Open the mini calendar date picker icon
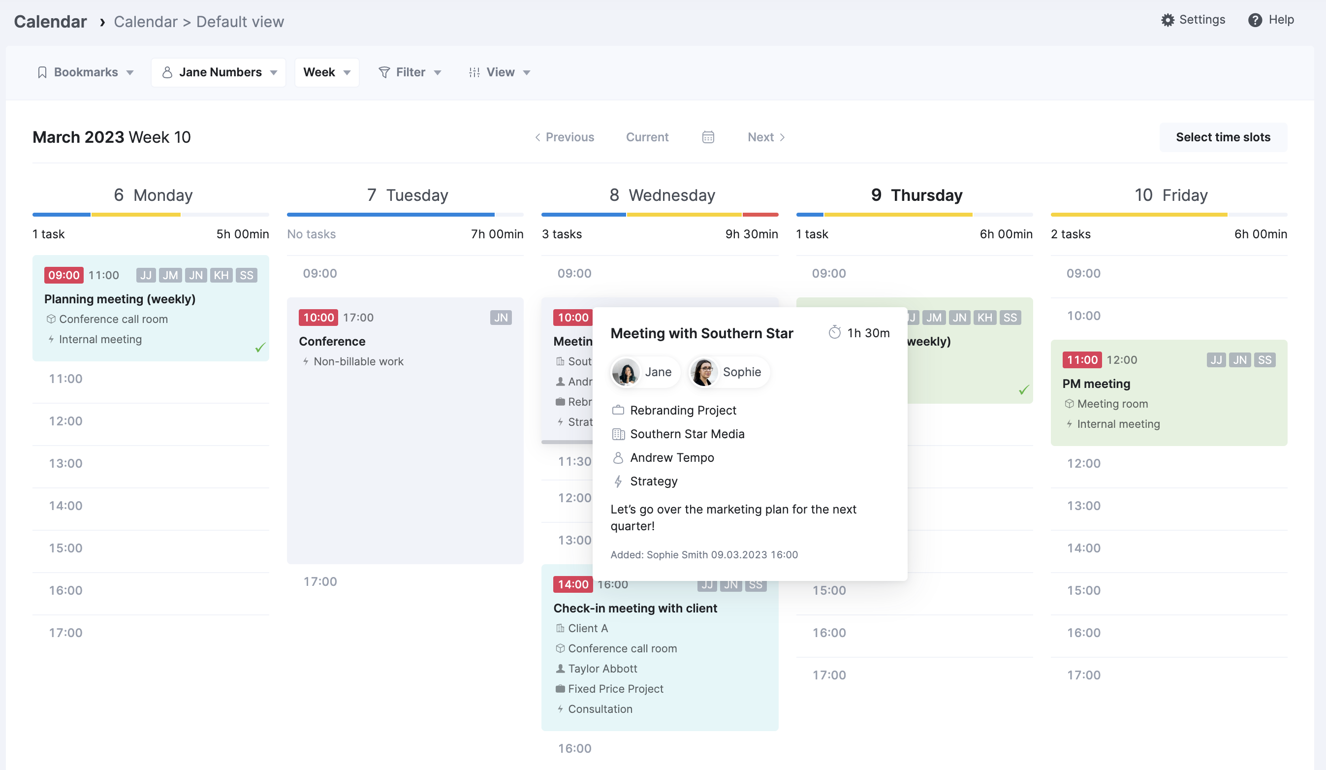 tap(708, 137)
